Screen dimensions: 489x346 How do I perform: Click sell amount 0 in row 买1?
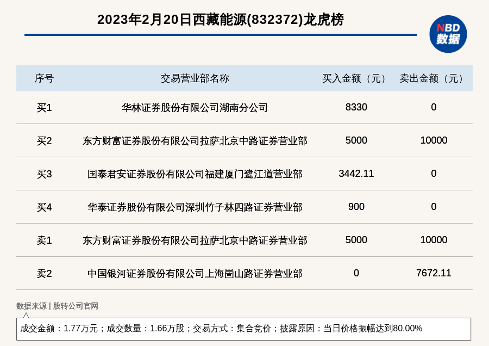click(434, 107)
